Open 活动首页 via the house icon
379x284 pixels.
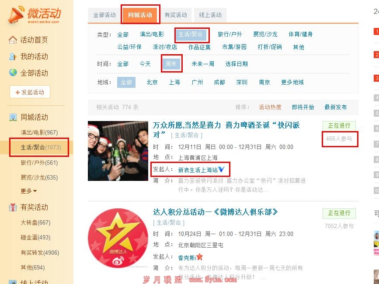pos(13,40)
